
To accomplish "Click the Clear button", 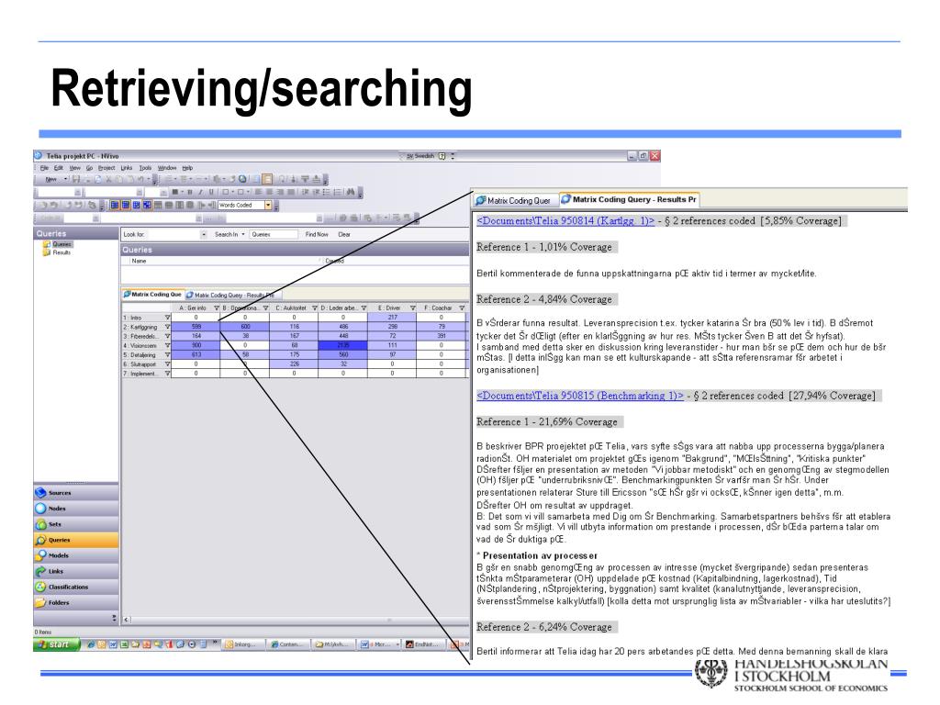I will pos(344,234).
